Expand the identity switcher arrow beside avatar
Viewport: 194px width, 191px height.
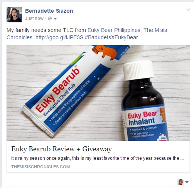[x=187, y=182]
